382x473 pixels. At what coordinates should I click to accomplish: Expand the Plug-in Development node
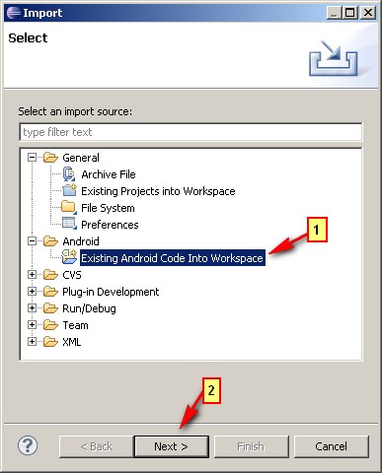point(32,292)
